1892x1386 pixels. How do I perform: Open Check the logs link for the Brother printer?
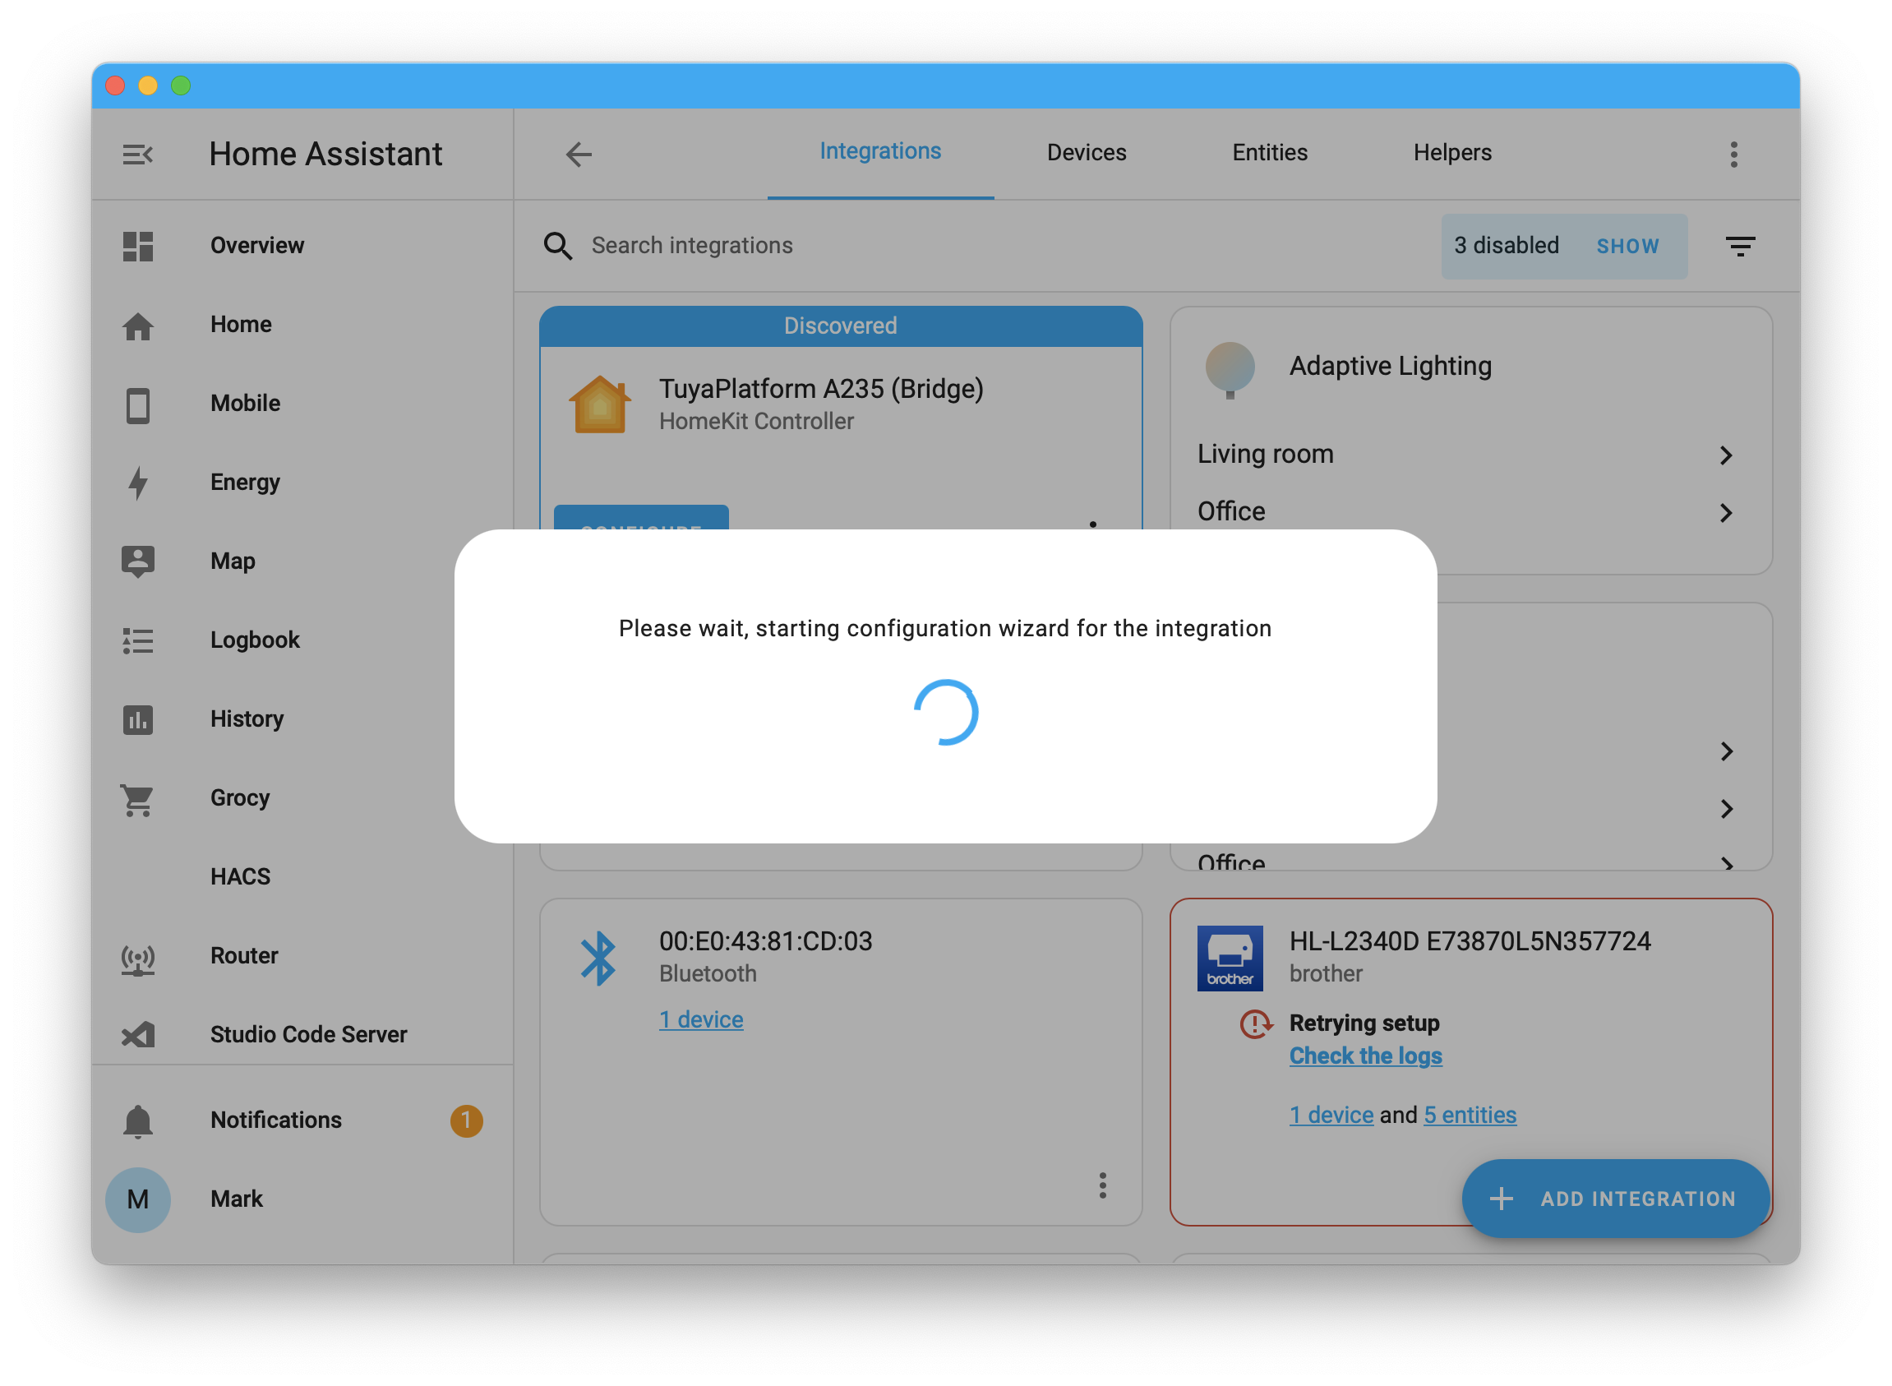point(1365,1056)
